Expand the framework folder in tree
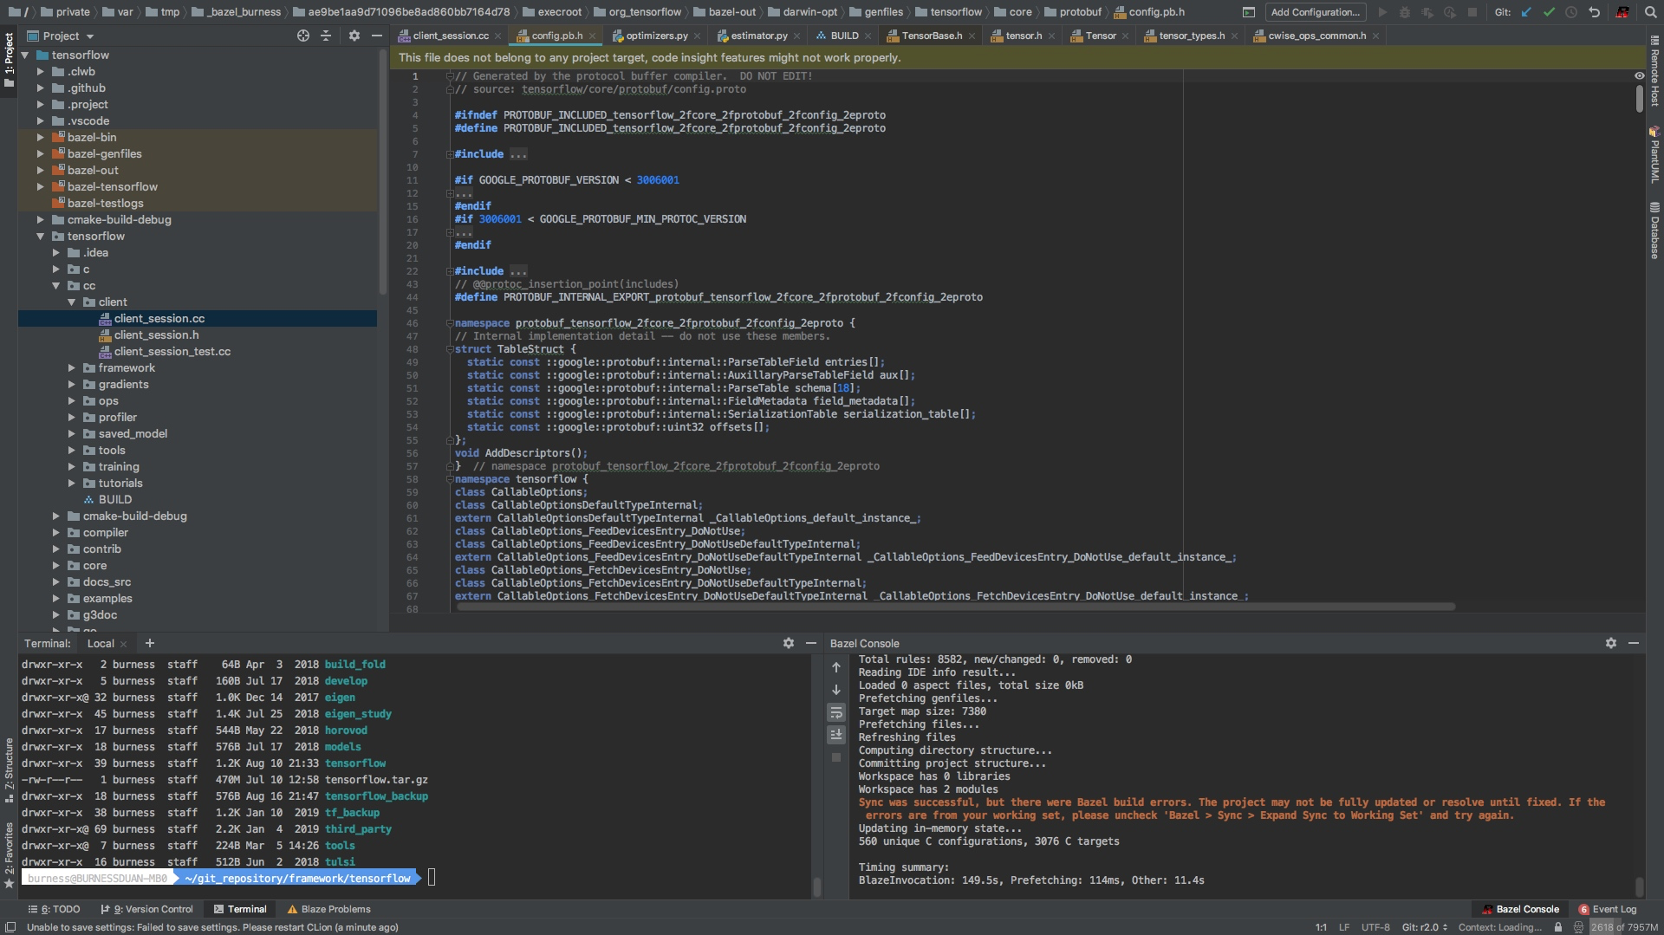 [x=72, y=368]
